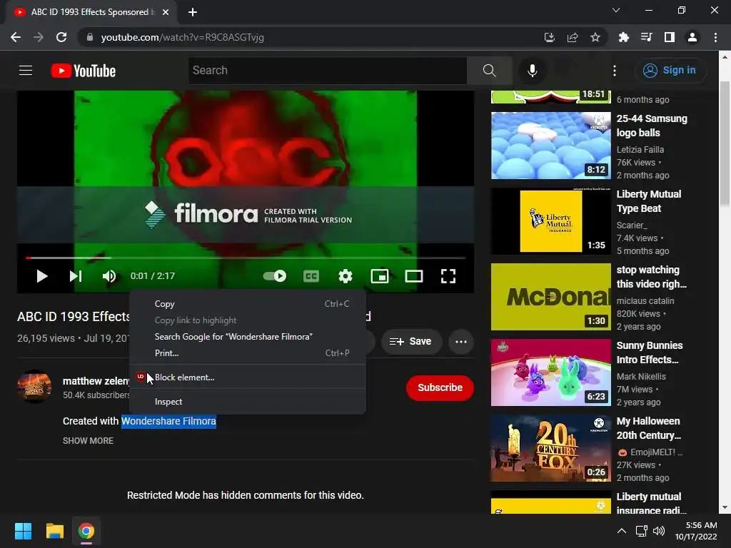
Task: Open the YouTube hamburger guide menu
Action: click(x=26, y=71)
